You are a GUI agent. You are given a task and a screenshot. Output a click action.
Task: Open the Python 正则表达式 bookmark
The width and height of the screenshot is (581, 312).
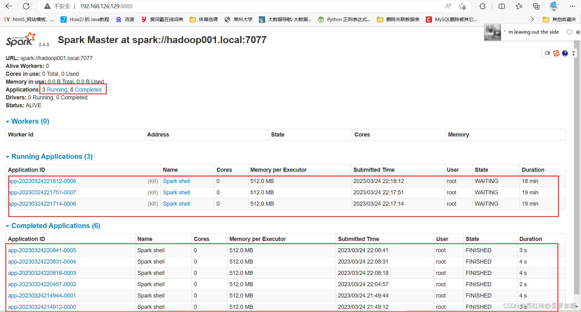coord(344,19)
